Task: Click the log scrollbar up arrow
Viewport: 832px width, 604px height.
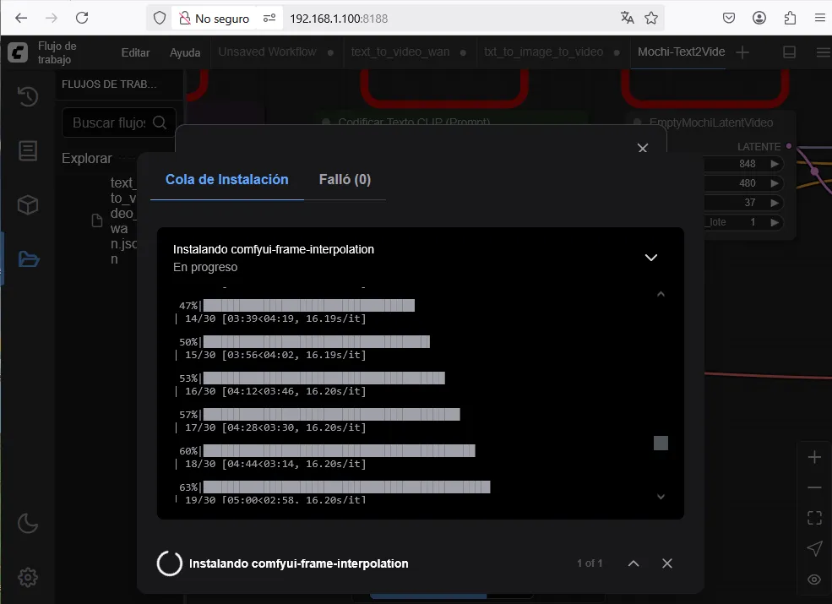Action: click(x=661, y=294)
